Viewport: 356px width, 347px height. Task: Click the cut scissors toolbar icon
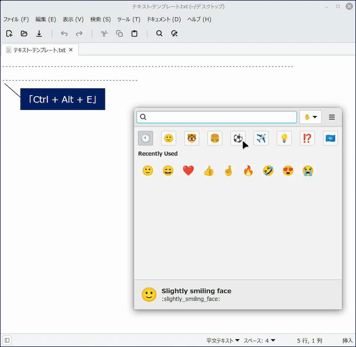[x=104, y=33]
